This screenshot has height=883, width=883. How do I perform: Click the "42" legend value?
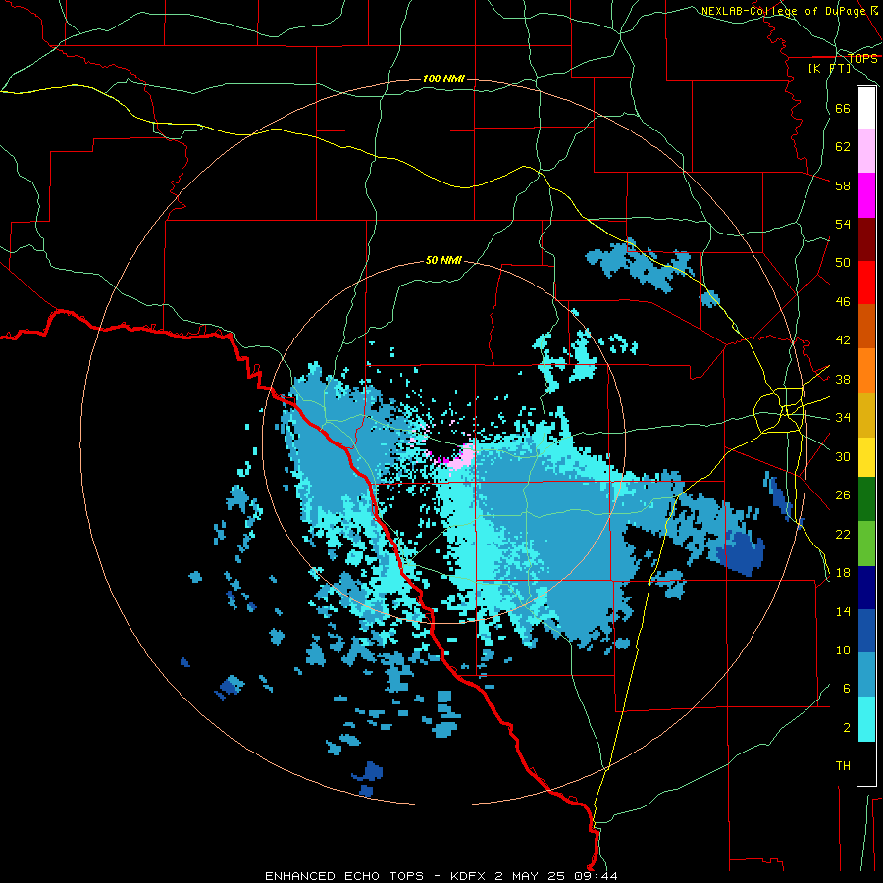(x=843, y=340)
